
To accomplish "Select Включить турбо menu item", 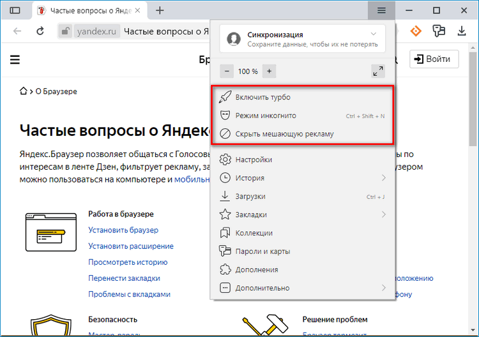I will (x=303, y=97).
